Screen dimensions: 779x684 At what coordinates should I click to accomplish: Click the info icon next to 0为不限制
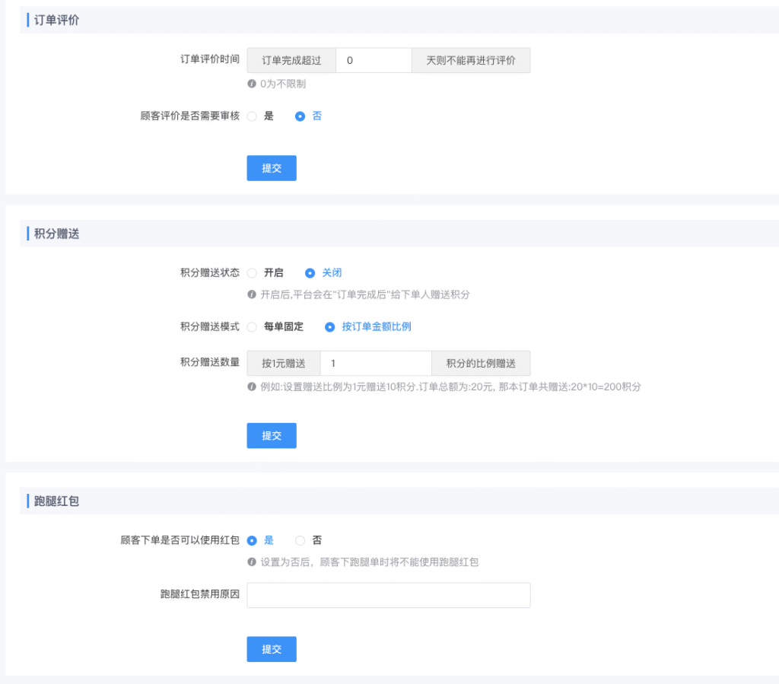(x=251, y=84)
